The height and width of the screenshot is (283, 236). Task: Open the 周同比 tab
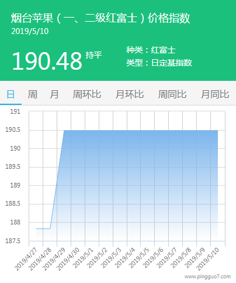[x=172, y=94]
